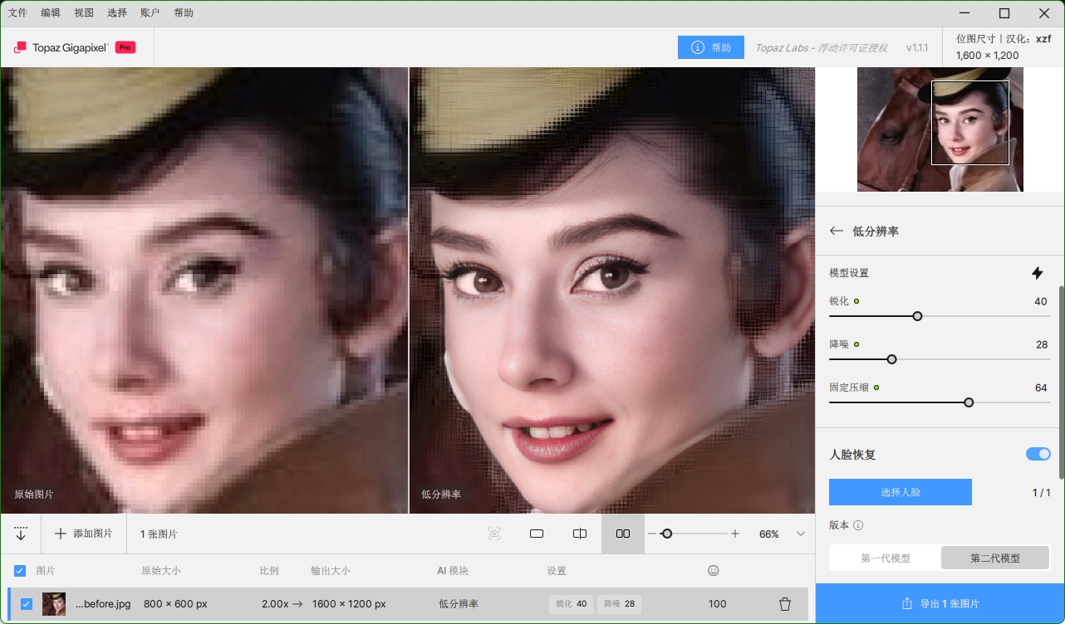The width and height of the screenshot is (1065, 624).
Task: Open the 66% zoom level dropdown
Action: pyautogui.click(x=800, y=534)
